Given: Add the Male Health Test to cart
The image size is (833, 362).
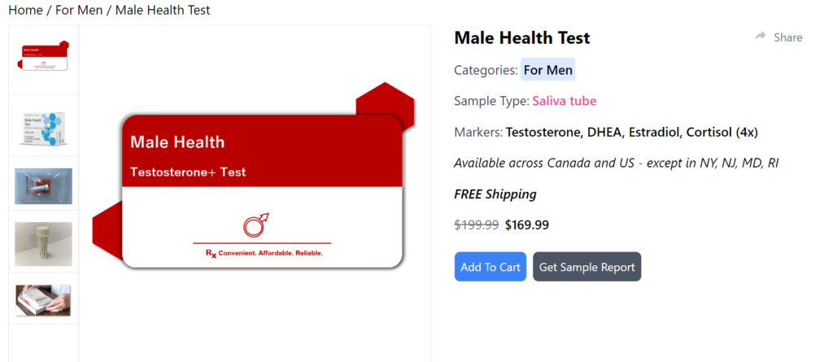Looking at the screenshot, I should 491,267.
